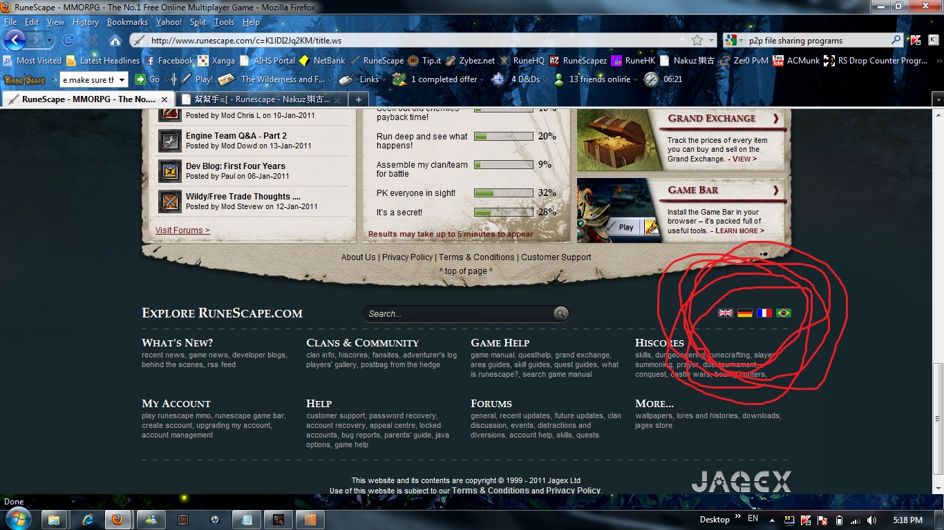
Task: Open the Links dropdown on game toolbar
Action: tap(363, 79)
